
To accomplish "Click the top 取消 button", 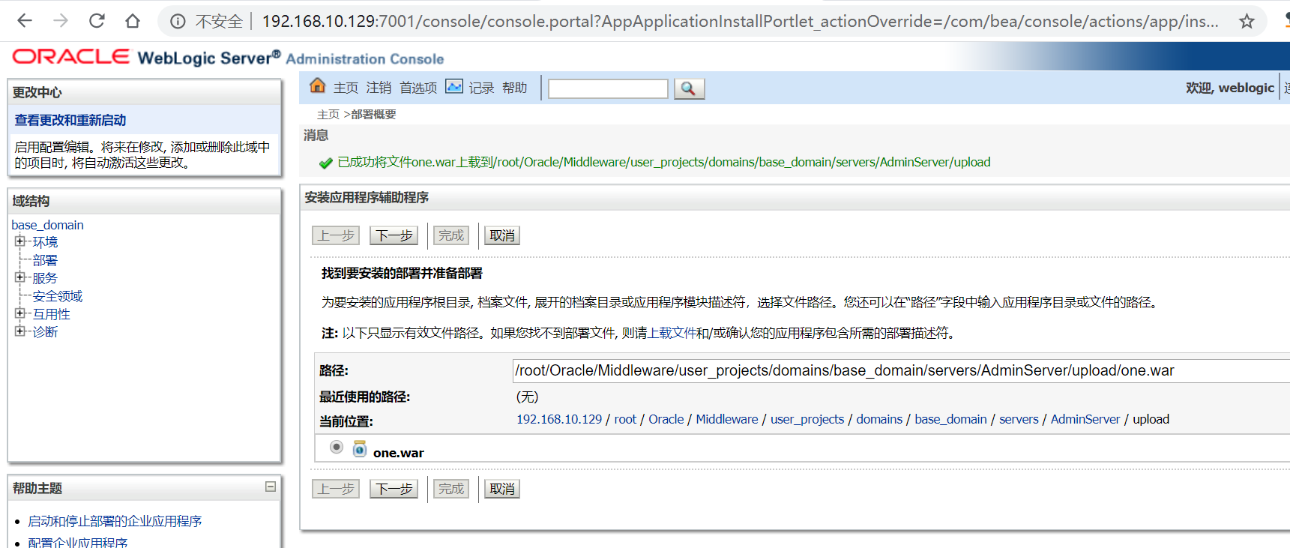I will [x=502, y=235].
